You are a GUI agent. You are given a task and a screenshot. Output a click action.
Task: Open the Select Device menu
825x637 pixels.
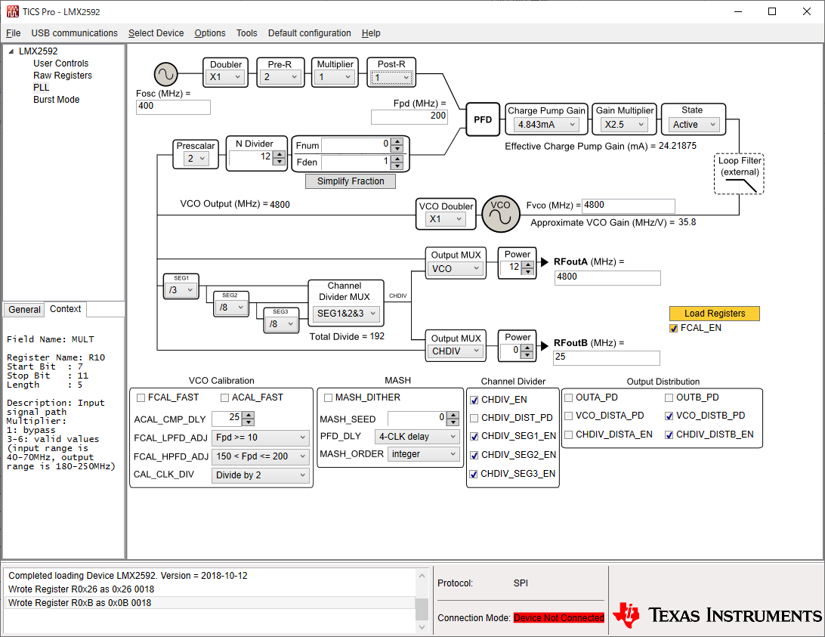[156, 33]
